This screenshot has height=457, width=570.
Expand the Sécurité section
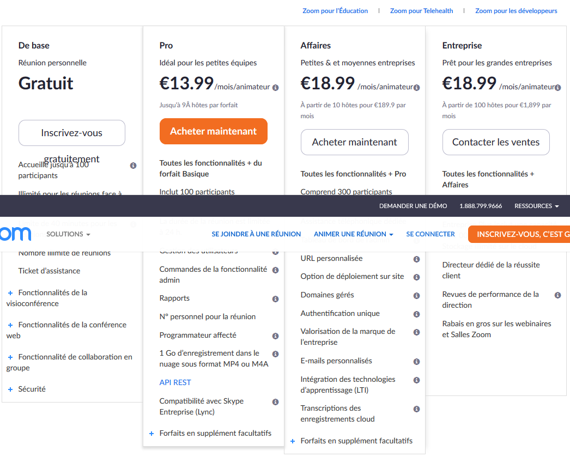(10, 389)
